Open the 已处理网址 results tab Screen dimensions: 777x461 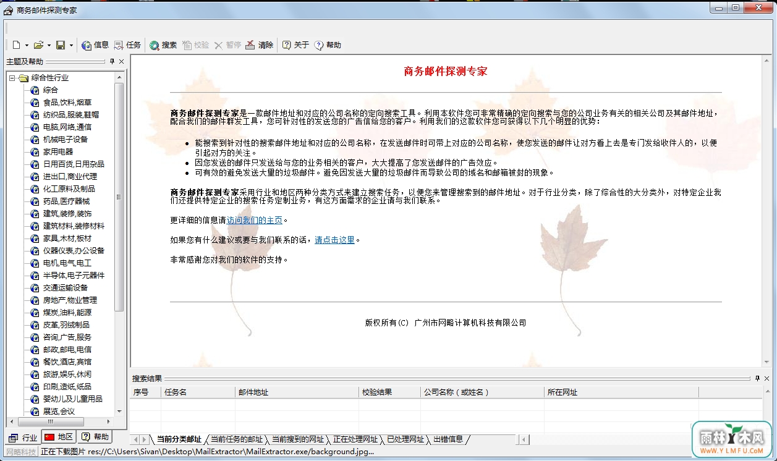(405, 439)
